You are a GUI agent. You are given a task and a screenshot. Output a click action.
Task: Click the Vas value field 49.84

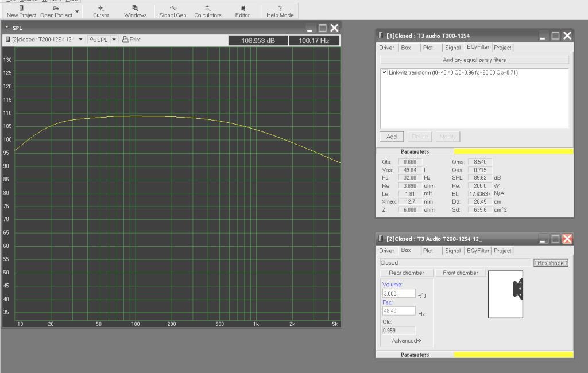click(409, 170)
